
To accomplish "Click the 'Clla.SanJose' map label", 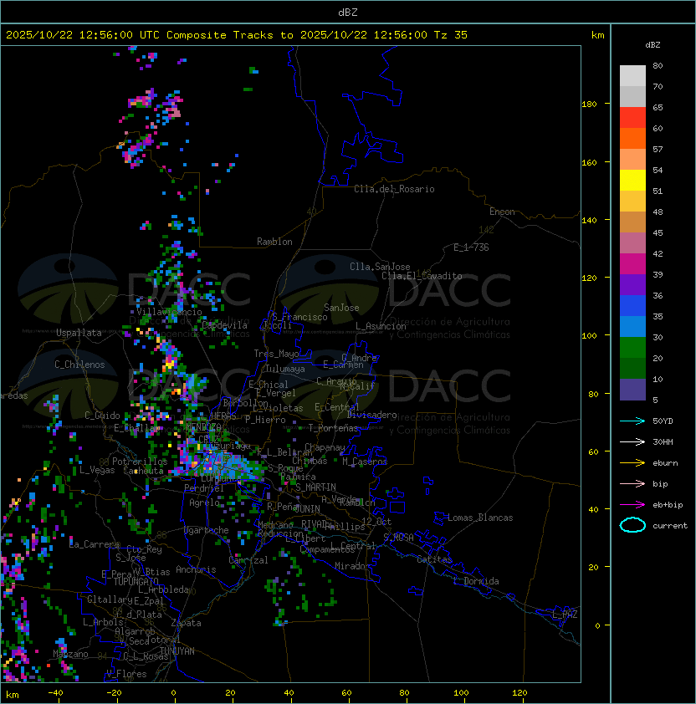I will coord(380,267).
